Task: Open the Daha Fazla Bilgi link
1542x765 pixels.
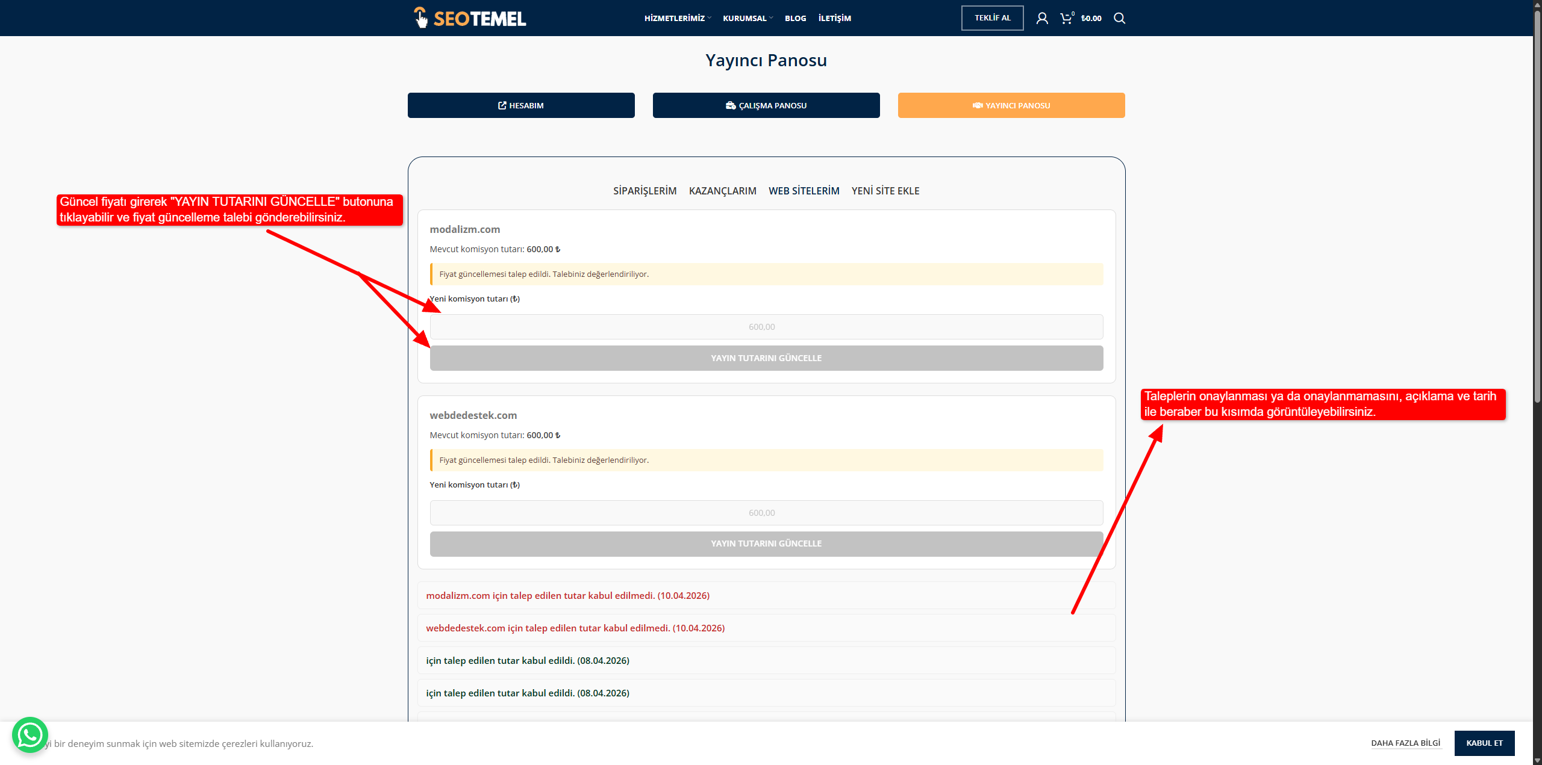Action: coord(1405,743)
